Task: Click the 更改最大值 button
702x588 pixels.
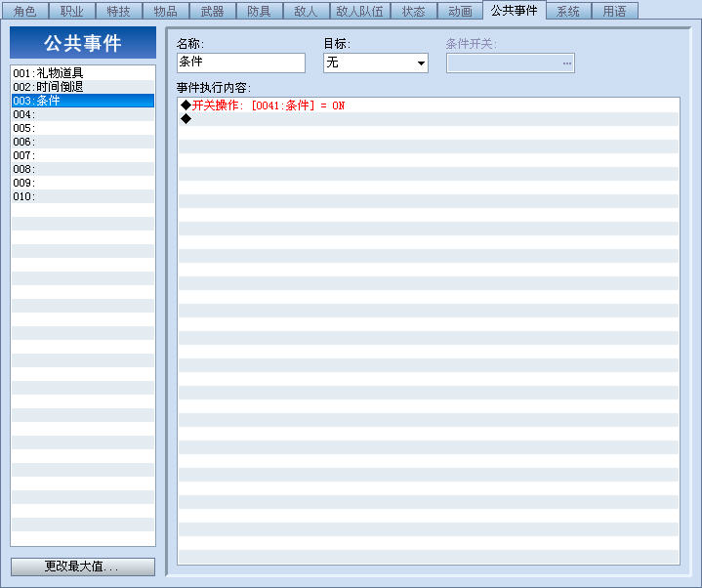Action: [83, 567]
